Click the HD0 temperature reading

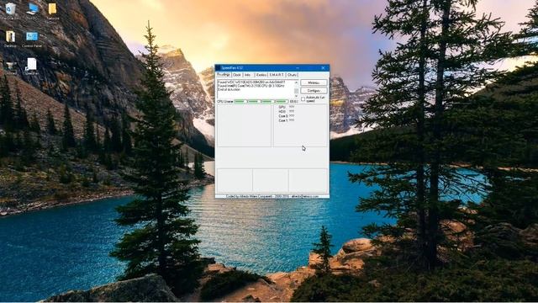coord(287,112)
